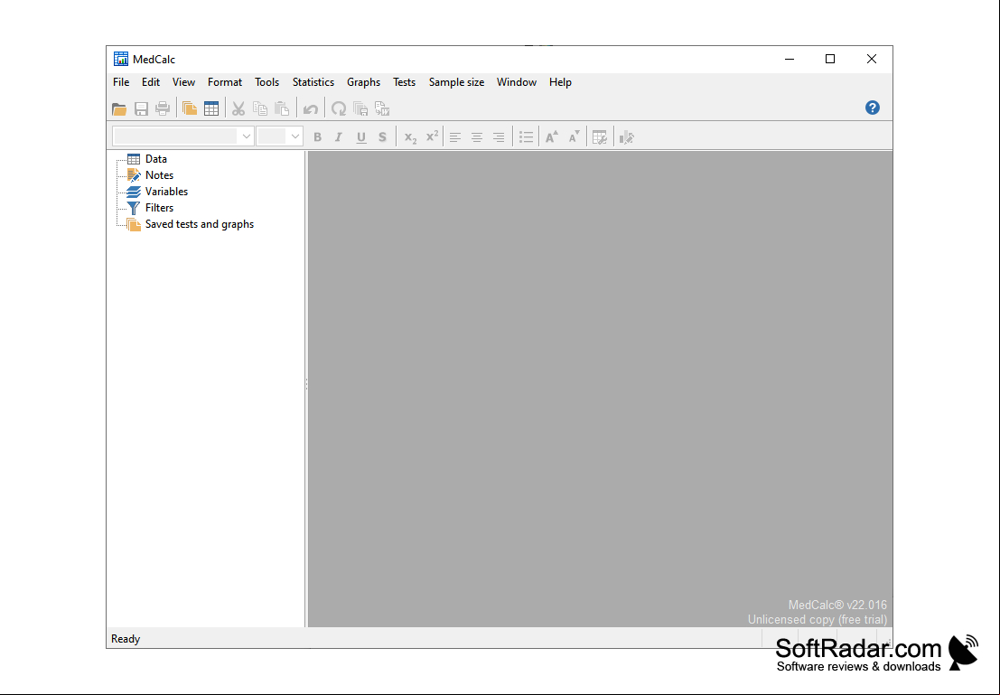
Task: Open the Format menu
Action: [225, 82]
